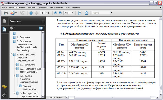
Task: Open the search options dropdown arrow
Action: pyautogui.click(x=112, y=13)
